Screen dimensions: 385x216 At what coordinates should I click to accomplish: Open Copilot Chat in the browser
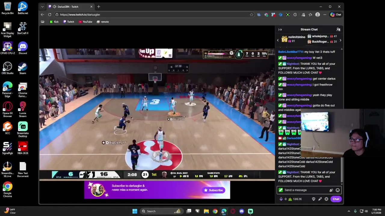[x=336, y=14]
